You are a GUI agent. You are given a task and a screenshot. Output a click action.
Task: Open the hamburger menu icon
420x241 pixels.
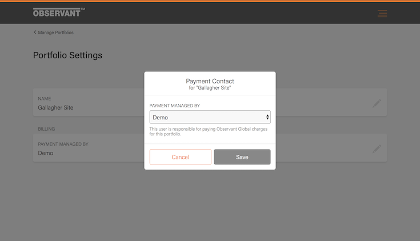click(382, 13)
